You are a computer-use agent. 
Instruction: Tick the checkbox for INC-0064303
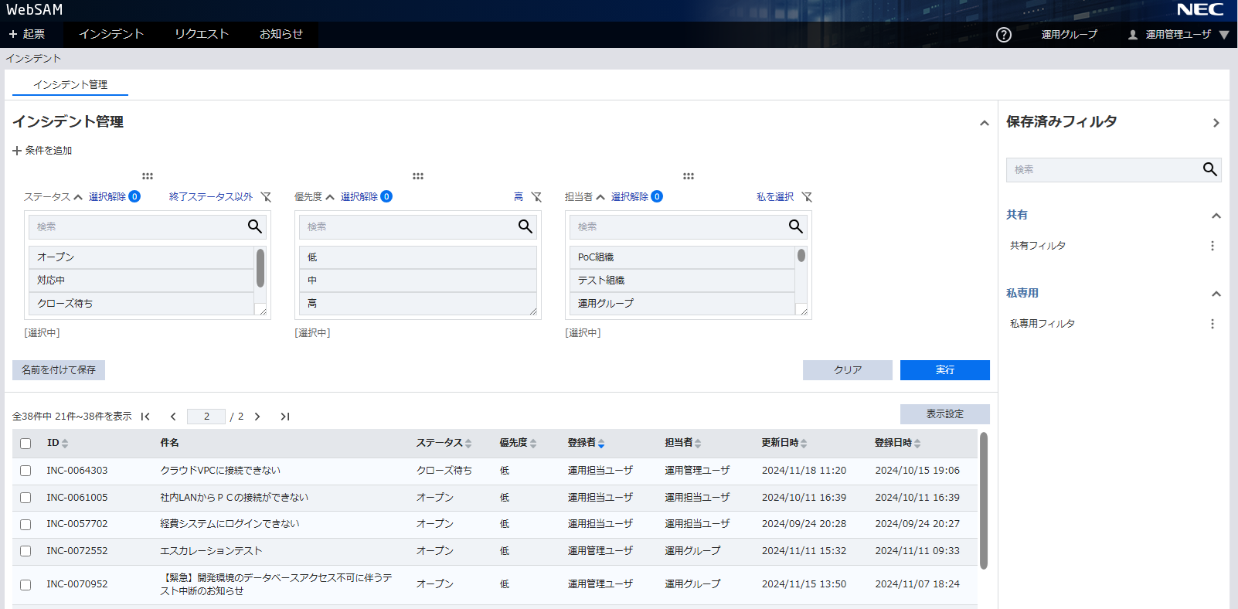point(26,471)
